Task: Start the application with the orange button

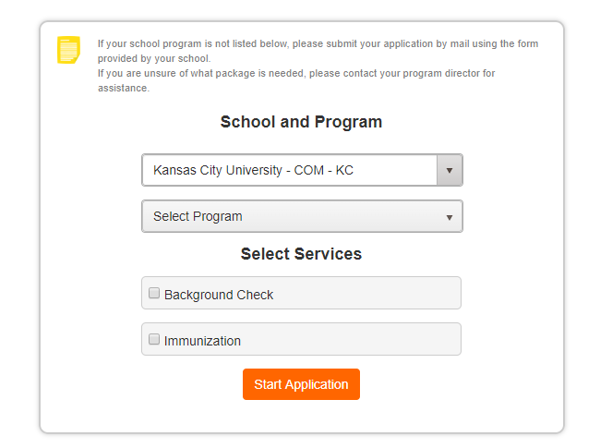Action: pos(301,384)
